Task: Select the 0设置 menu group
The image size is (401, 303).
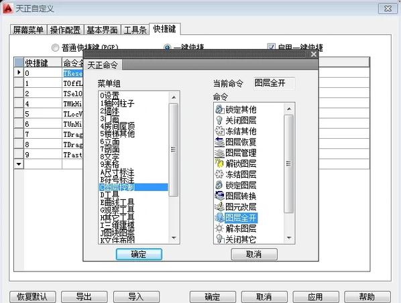Action: pos(133,96)
